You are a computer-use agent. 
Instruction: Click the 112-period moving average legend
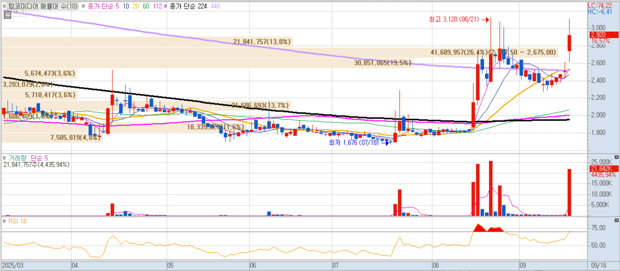pos(158,6)
